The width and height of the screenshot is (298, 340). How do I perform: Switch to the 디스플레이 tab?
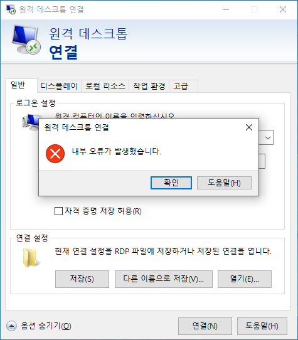(x=59, y=86)
